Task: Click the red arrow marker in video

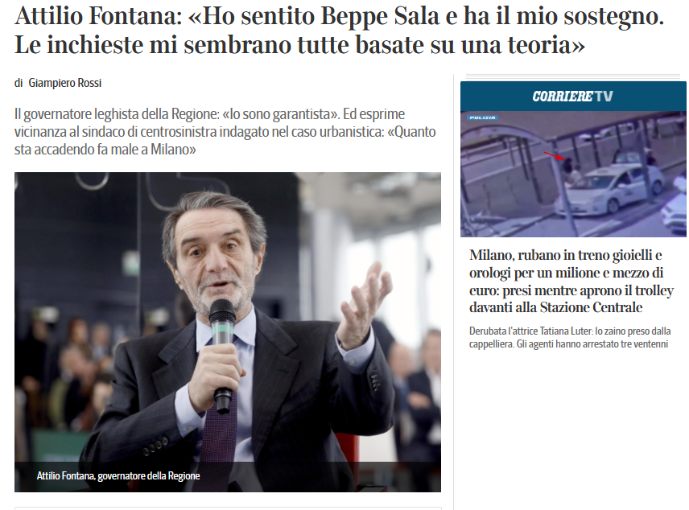Action: tap(555, 155)
